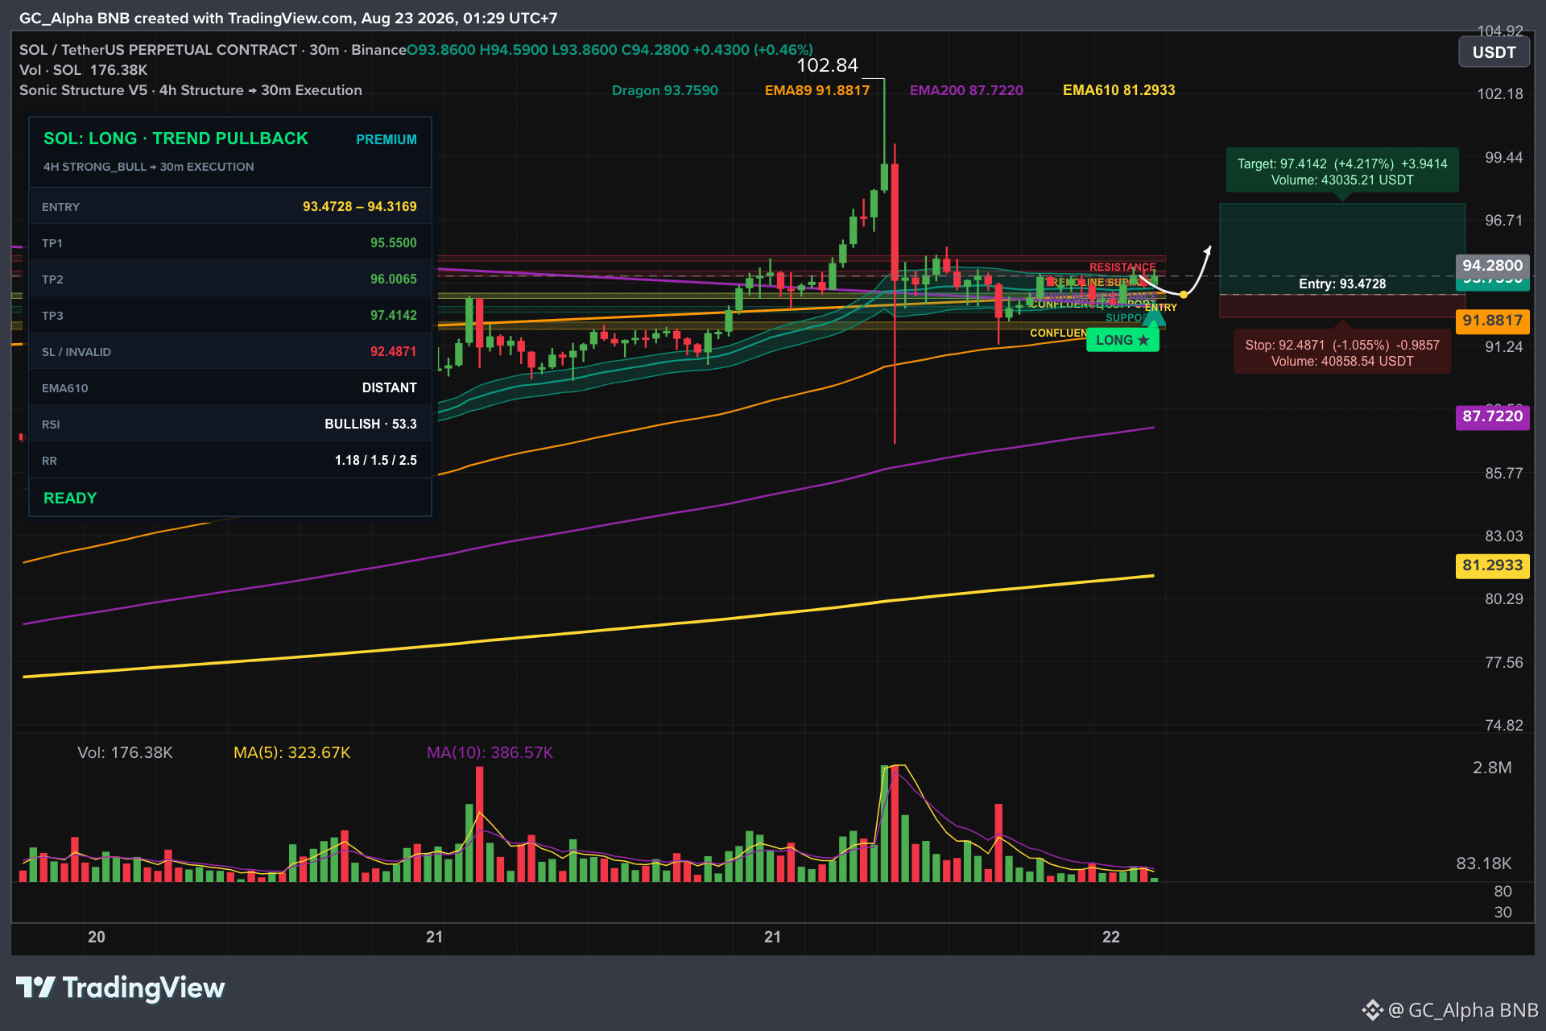
Task: Click the yellow ENTRY label on the chart
Action: 1161,307
